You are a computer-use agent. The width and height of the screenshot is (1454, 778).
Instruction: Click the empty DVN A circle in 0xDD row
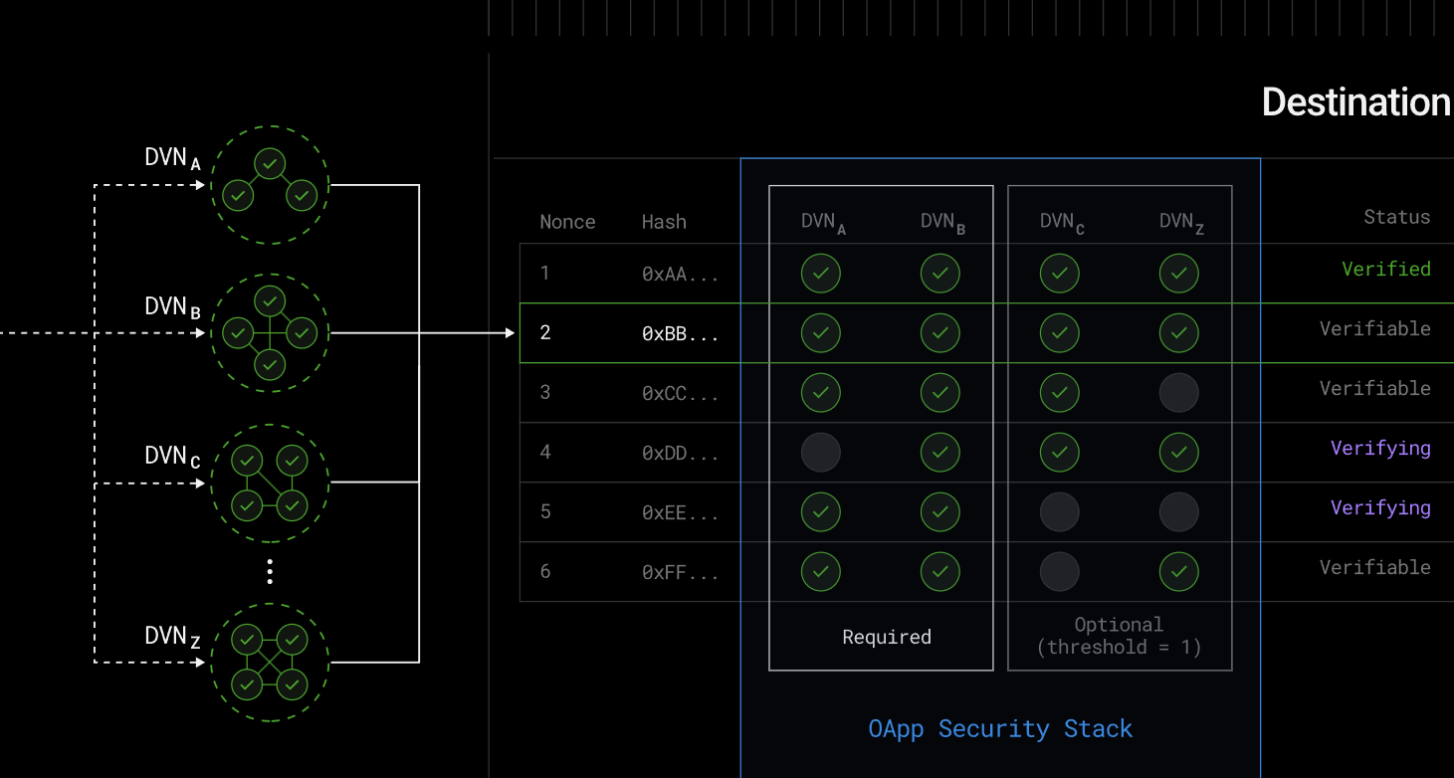(x=821, y=453)
